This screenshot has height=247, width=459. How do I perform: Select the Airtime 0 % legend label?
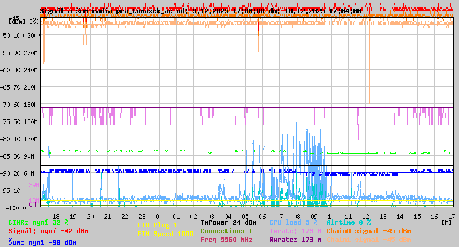click(x=348, y=222)
